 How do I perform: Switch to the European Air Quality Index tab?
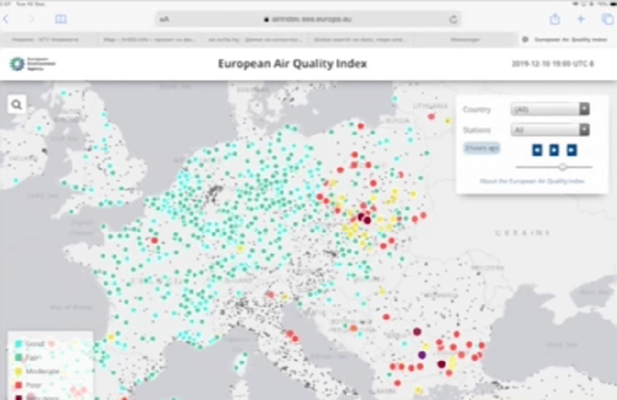[x=567, y=38]
